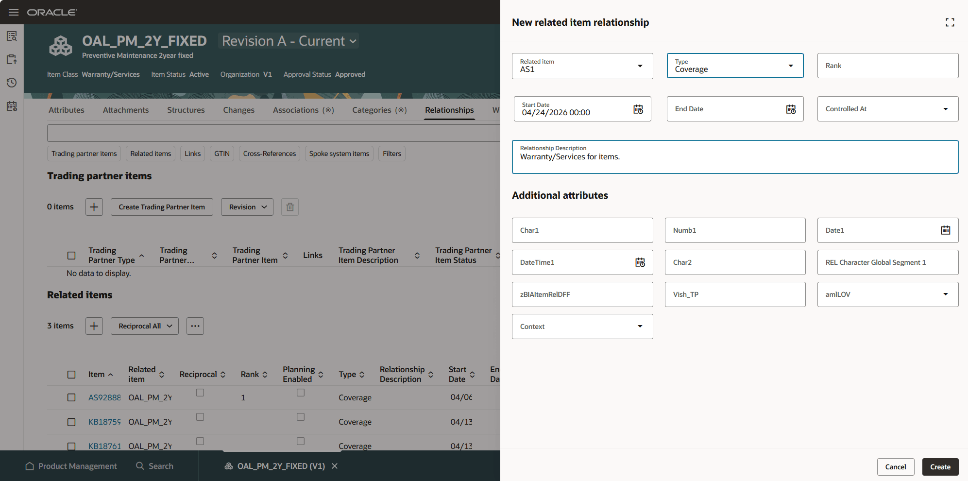This screenshot has width=968, height=481.
Task: Click the search magnifier in bottom bar
Action: pyautogui.click(x=140, y=466)
